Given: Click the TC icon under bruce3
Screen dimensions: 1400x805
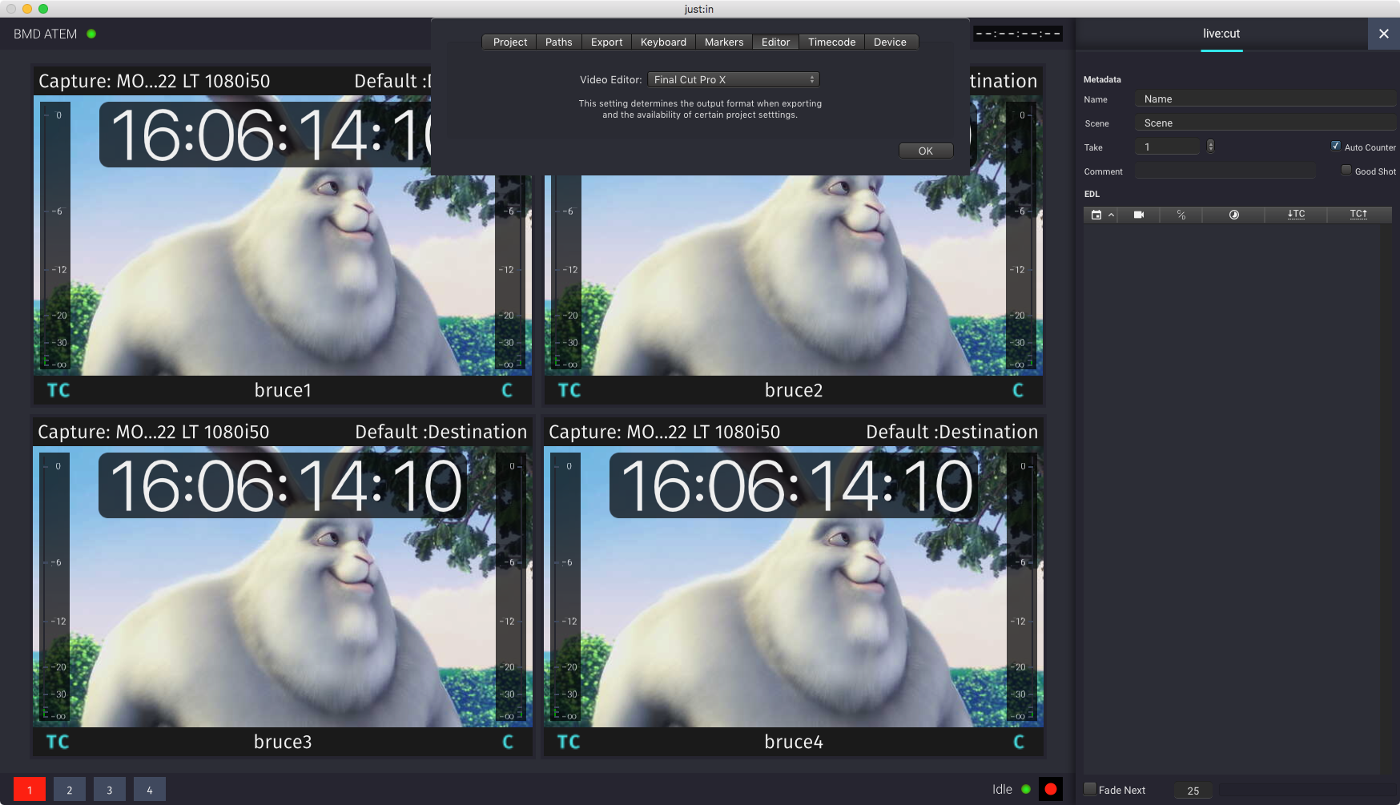Looking at the screenshot, I should click(58, 743).
